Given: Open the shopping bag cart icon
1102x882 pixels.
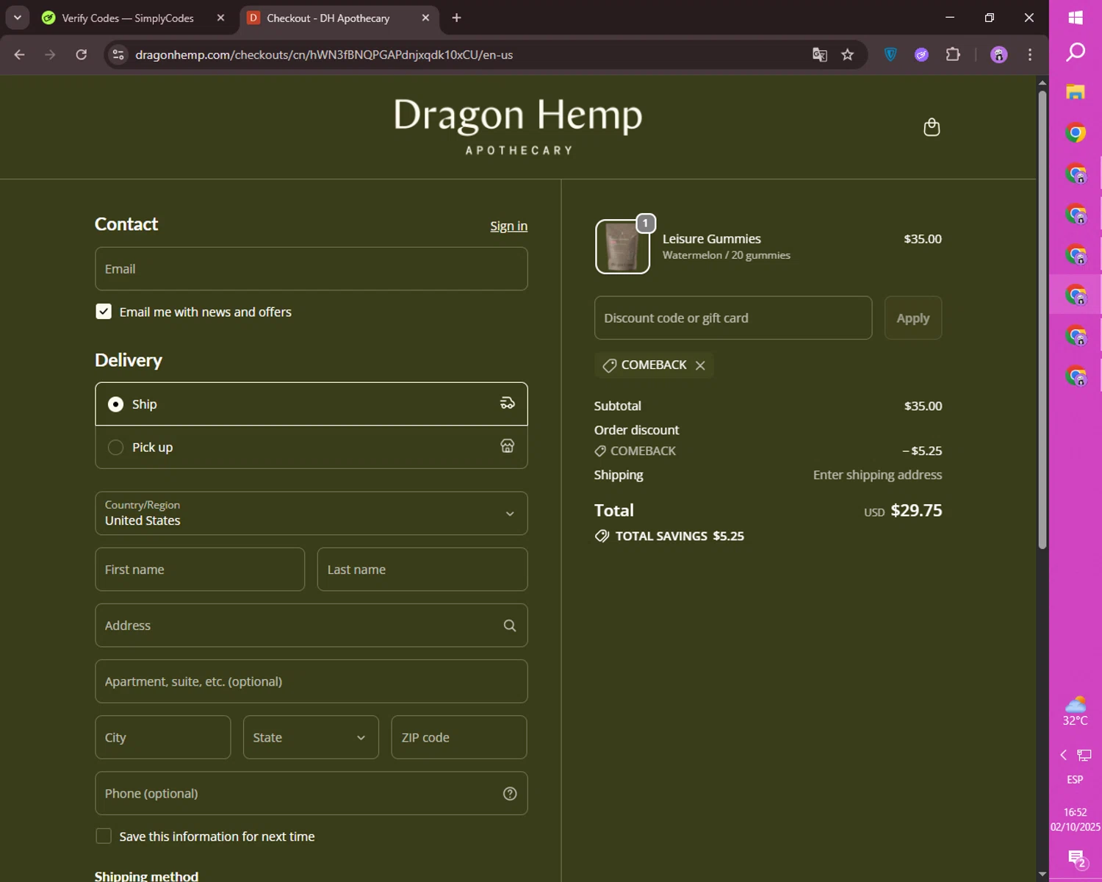Looking at the screenshot, I should tap(932, 127).
